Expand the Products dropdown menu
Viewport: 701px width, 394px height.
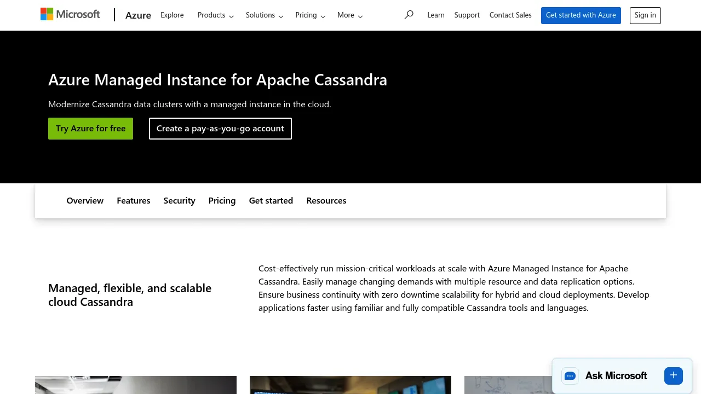[x=216, y=15]
